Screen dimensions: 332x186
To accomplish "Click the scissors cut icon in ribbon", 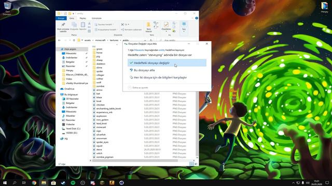I will coord(89,23).
